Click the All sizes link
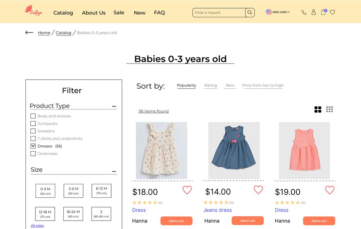Viewport: 361px width, 229px height. click(x=37, y=226)
